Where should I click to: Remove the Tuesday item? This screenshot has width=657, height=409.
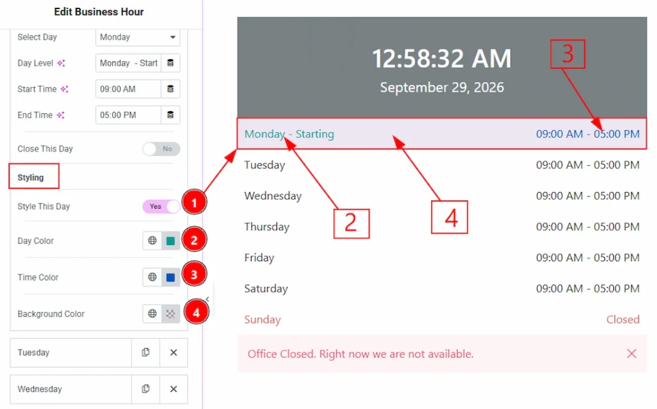pos(173,352)
